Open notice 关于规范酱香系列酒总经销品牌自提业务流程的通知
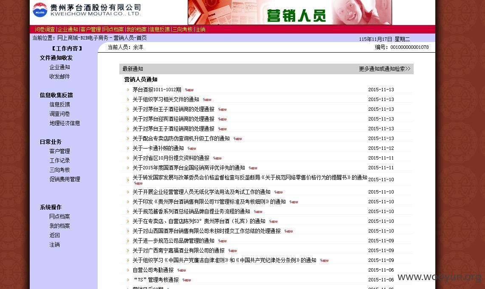The image size is (485, 289). pyautogui.click(x=192, y=212)
